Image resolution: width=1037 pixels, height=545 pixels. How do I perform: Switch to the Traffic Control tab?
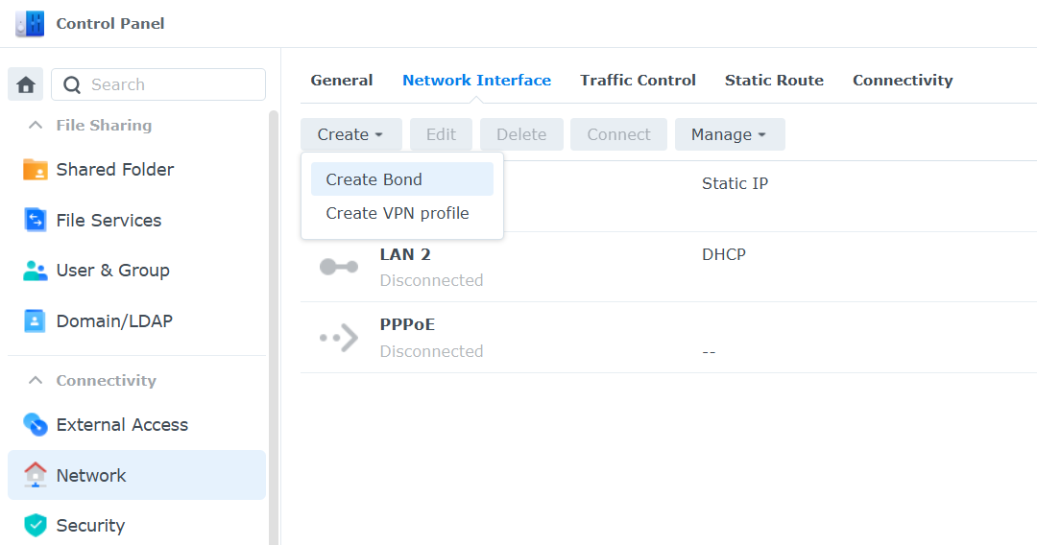click(x=638, y=81)
